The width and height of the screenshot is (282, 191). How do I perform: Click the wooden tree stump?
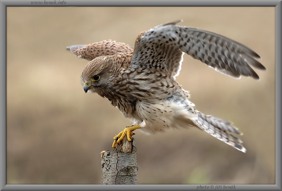coord(119,166)
